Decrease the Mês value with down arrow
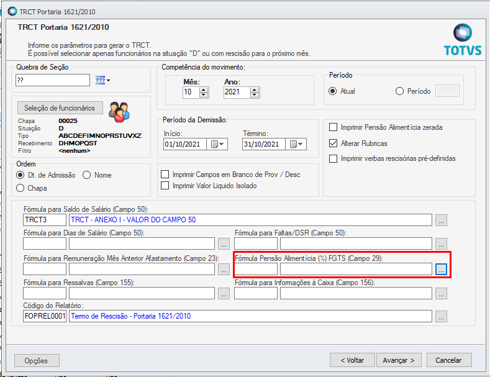The width and height of the screenshot is (490, 377). pos(204,95)
